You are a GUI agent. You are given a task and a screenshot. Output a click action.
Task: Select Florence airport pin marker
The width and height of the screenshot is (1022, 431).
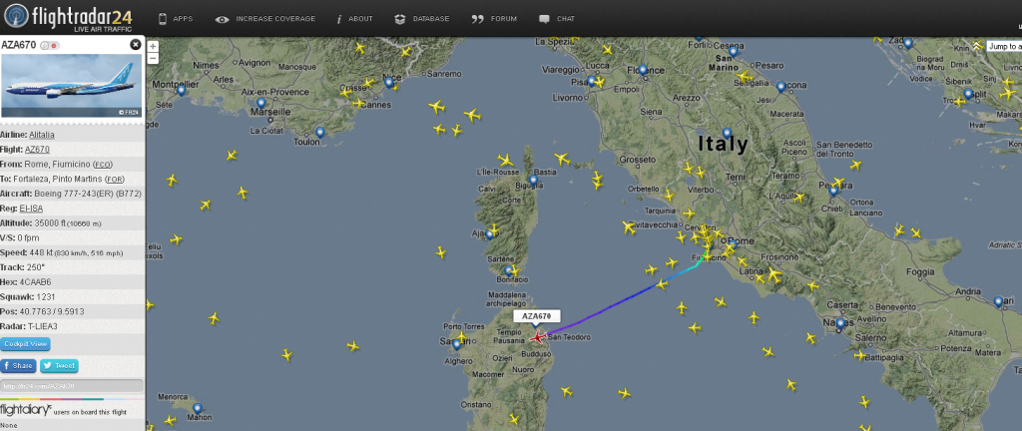(643, 70)
